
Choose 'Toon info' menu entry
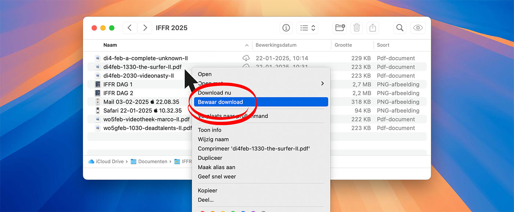(x=209, y=130)
